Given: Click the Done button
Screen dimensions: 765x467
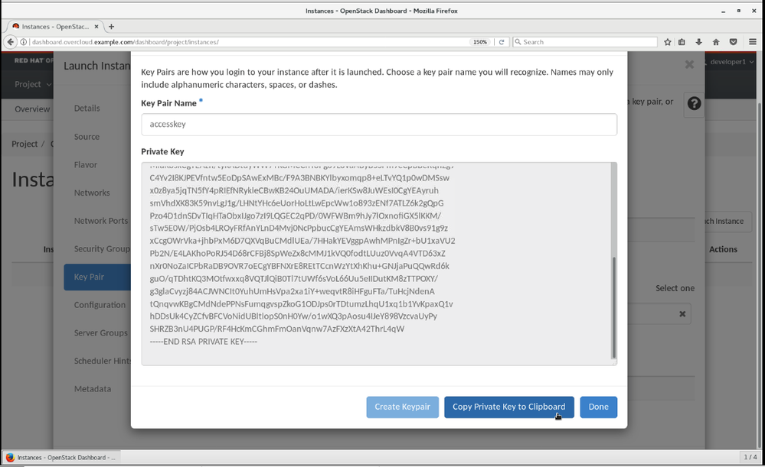Looking at the screenshot, I should pos(598,407).
